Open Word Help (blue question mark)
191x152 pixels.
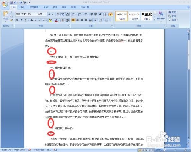click(188, 7)
